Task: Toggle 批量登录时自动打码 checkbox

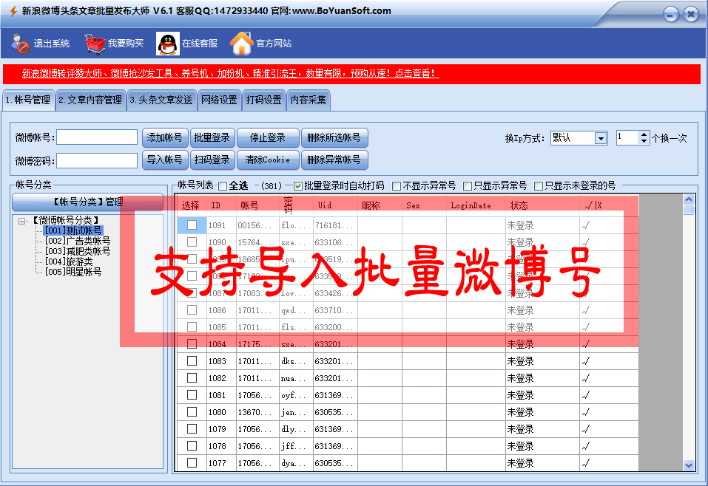Action: click(x=298, y=185)
